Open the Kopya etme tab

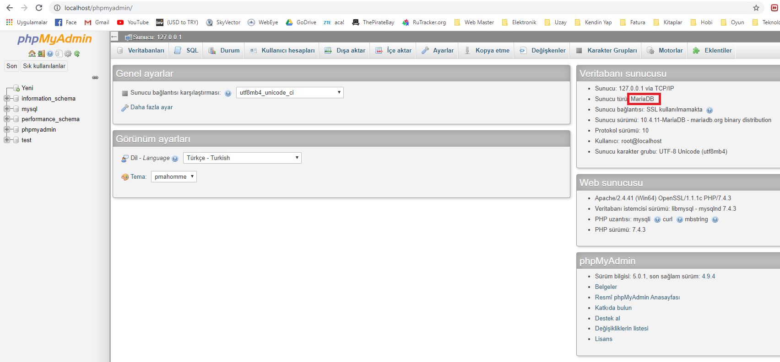(x=487, y=51)
